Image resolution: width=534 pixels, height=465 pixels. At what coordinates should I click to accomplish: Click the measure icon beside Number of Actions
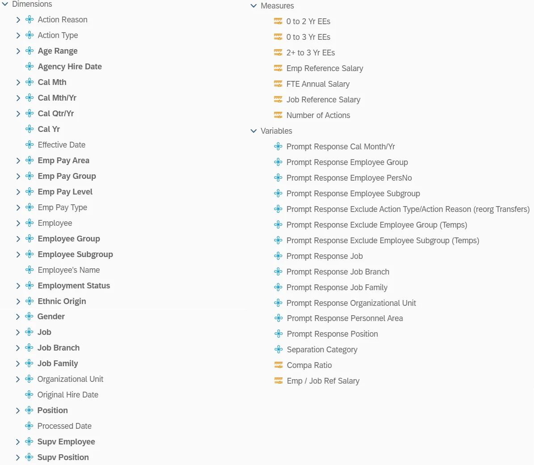click(278, 115)
